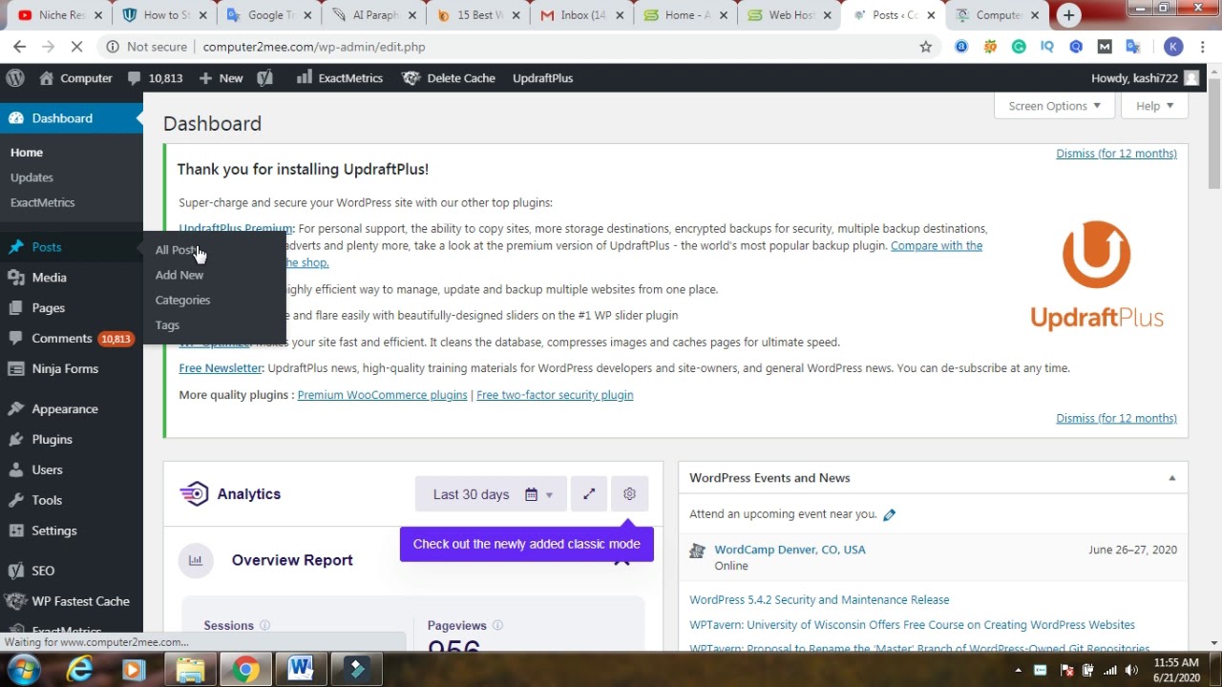The height and width of the screenshot is (687, 1222).
Task: Click UpdraftPlus in admin bar
Action: pyautogui.click(x=542, y=78)
